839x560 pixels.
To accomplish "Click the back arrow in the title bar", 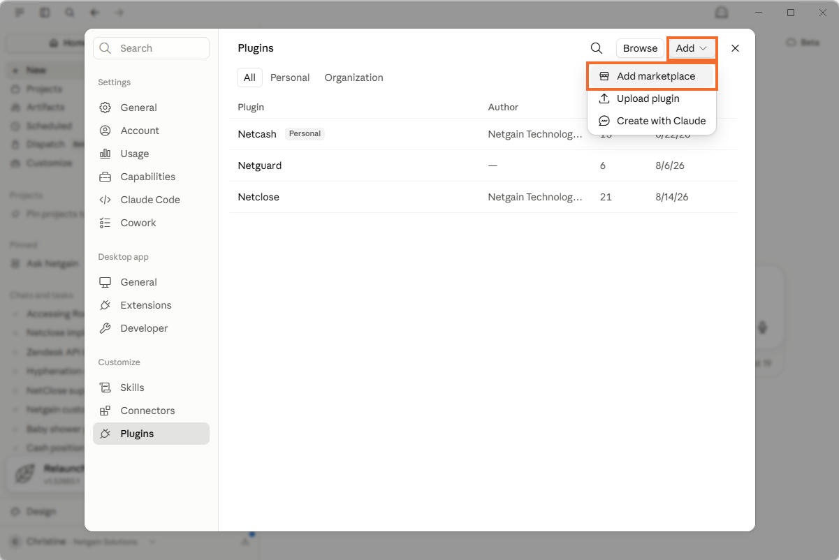I will point(94,13).
